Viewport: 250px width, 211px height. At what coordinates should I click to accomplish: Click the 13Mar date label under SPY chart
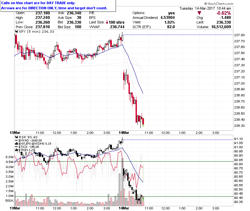click(15, 133)
